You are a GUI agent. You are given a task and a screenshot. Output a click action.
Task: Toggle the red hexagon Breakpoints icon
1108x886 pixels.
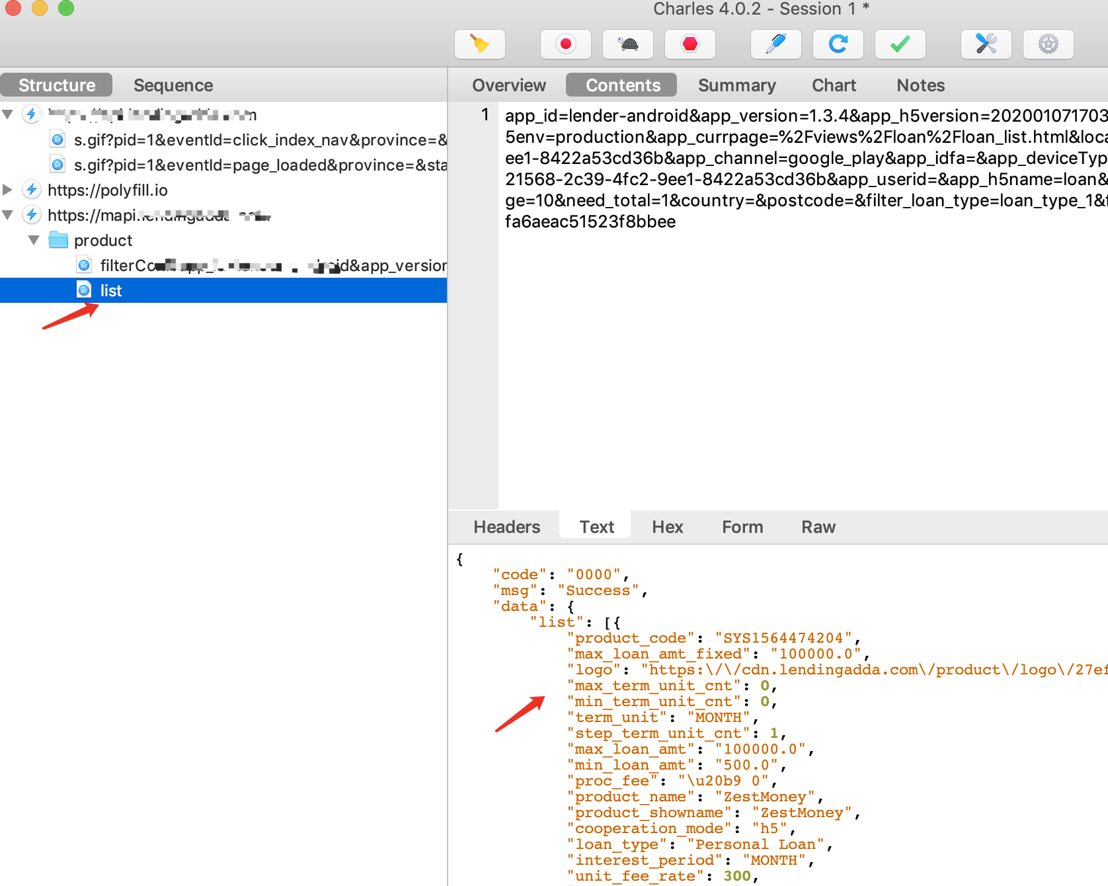690,44
